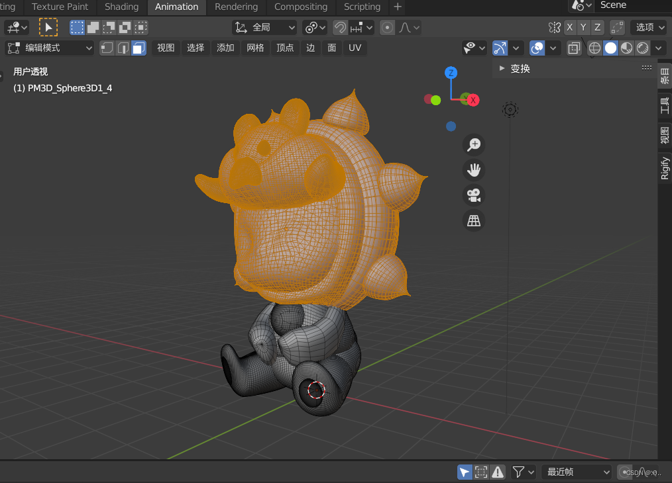Open the shading options dropdown arrow
This screenshot has width=672, height=483.
click(659, 48)
